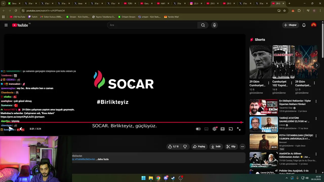Open Twitch bookmark
The width and height of the screenshot is (324, 182).
[33, 17]
